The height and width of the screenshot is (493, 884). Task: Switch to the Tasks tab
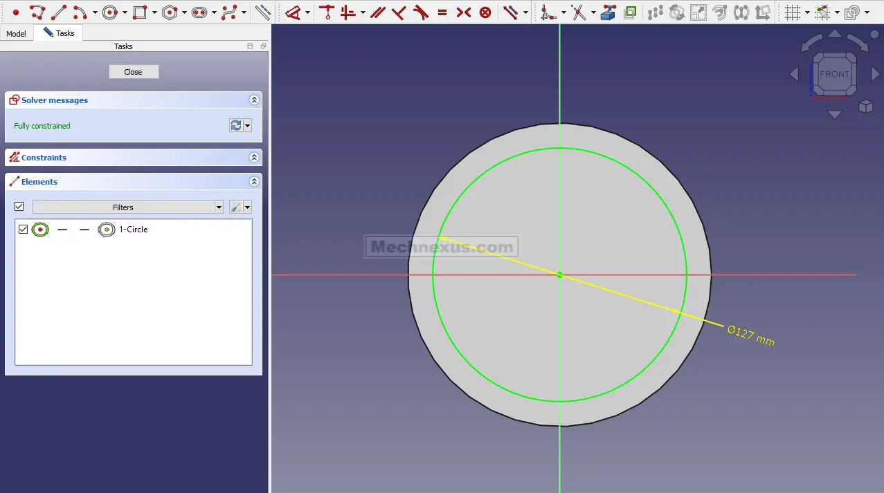[x=60, y=33]
